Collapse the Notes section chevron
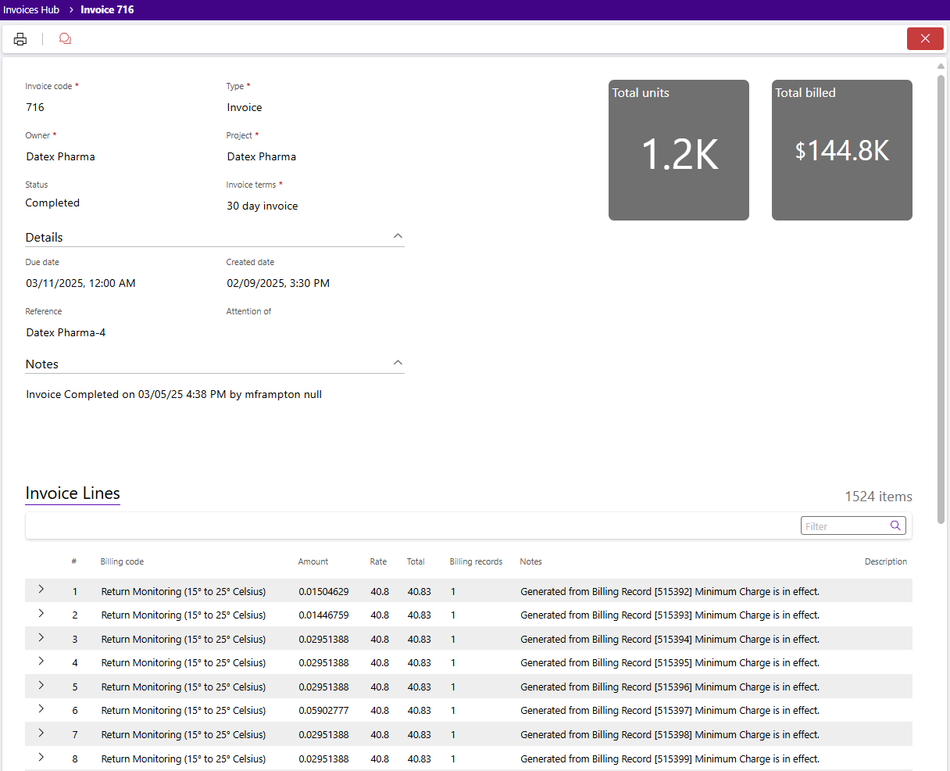The height and width of the screenshot is (771, 950). point(398,363)
